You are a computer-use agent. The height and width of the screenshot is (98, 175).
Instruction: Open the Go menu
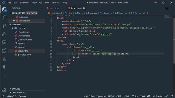[41, 2]
